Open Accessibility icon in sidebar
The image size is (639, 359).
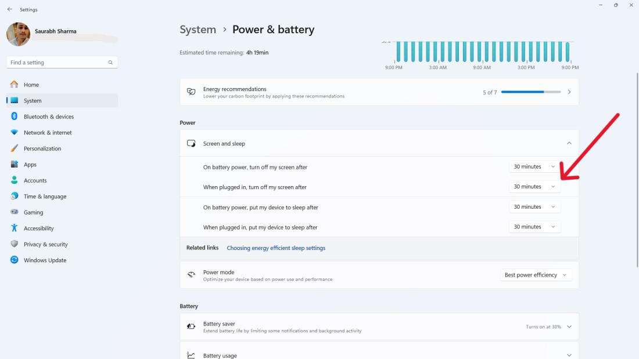click(15, 229)
